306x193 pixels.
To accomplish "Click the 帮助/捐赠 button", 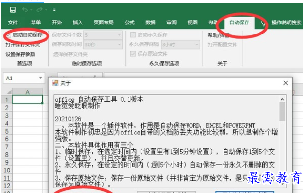I will click(218, 35).
